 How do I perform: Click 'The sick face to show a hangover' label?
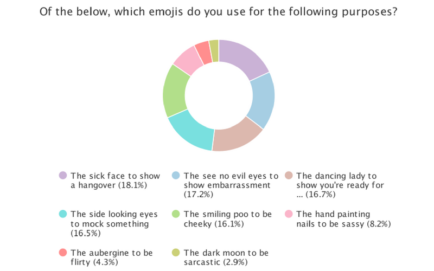(115, 180)
